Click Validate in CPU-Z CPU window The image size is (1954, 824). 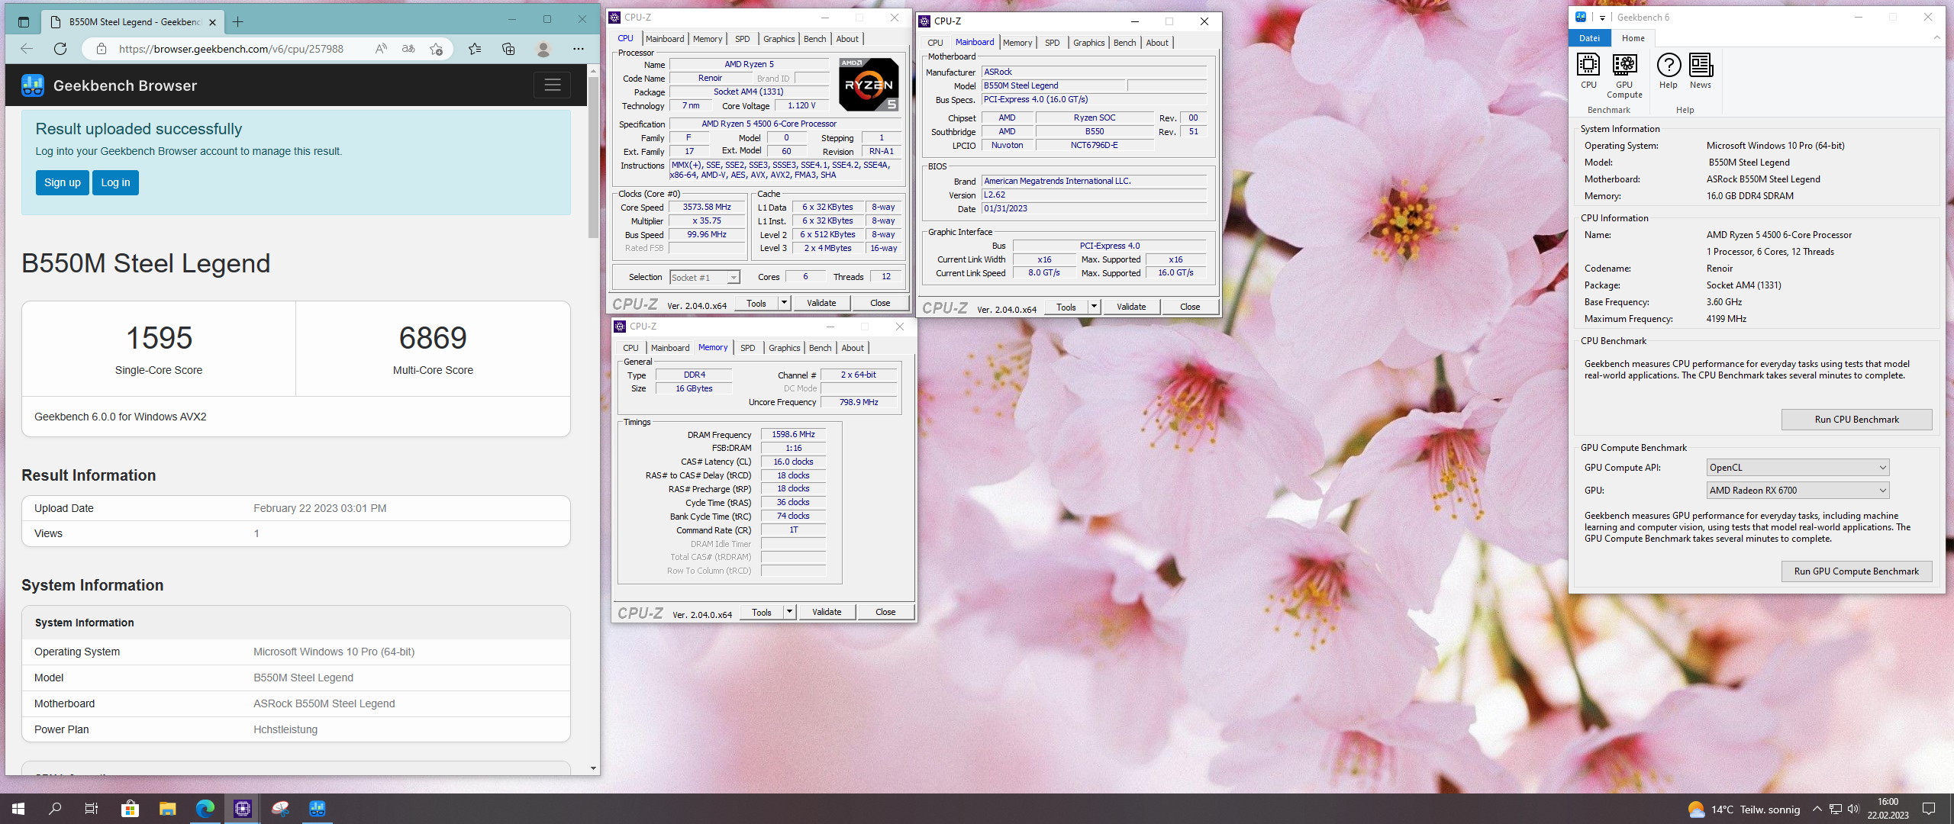pyautogui.click(x=821, y=303)
